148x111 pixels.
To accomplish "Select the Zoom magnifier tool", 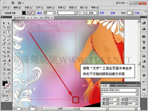I will click(x=9, y=77).
